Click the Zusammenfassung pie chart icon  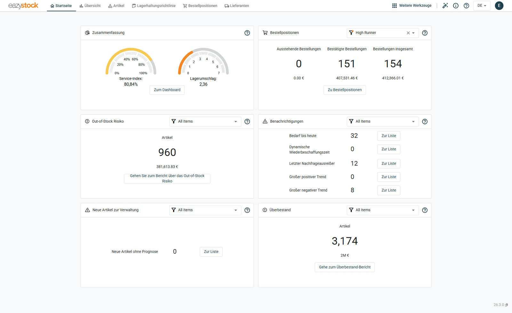pyautogui.click(x=87, y=33)
